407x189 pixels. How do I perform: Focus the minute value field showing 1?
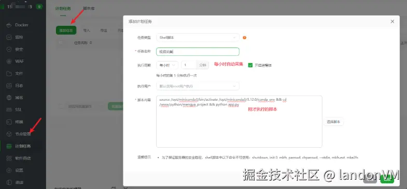tap(189, 65)
